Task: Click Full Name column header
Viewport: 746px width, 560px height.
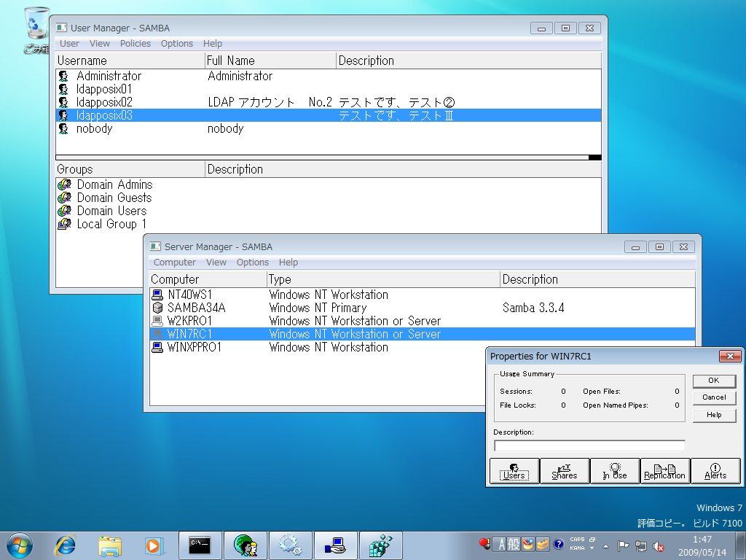Action: 270,61
